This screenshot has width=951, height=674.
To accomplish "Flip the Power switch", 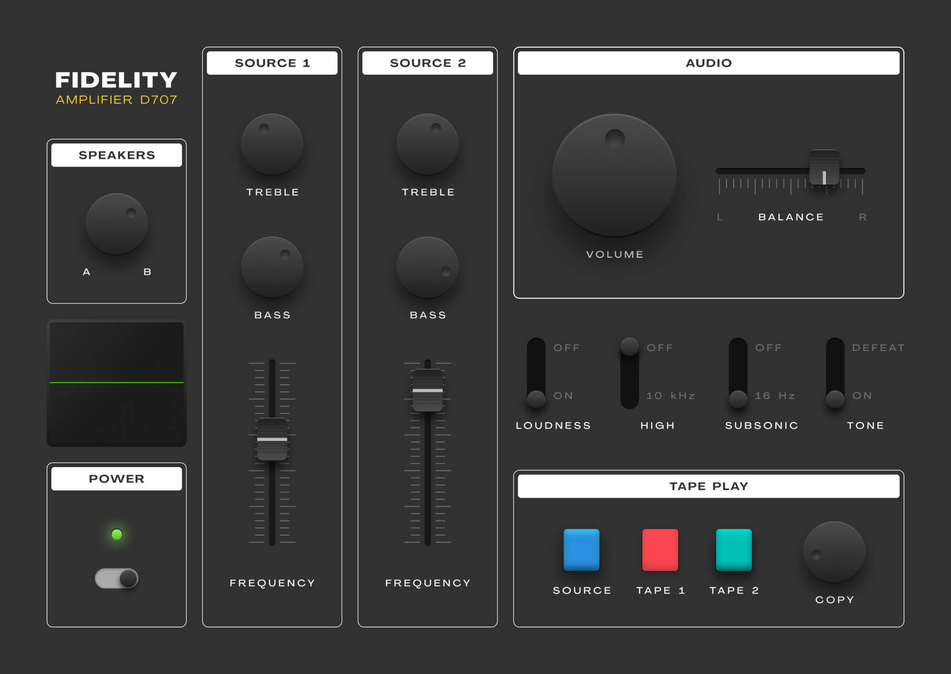I will (x=116, y=578).
